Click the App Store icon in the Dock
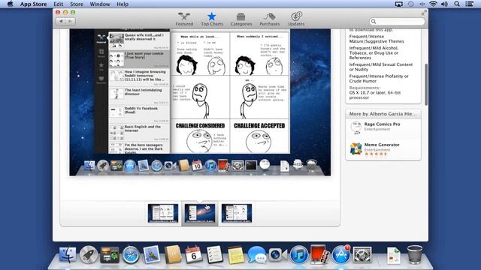This screenshot has width=481, height=270. [340, 254]
